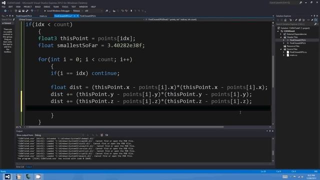
Task: Click the Clear All output icon
Action: coord(101,135)
